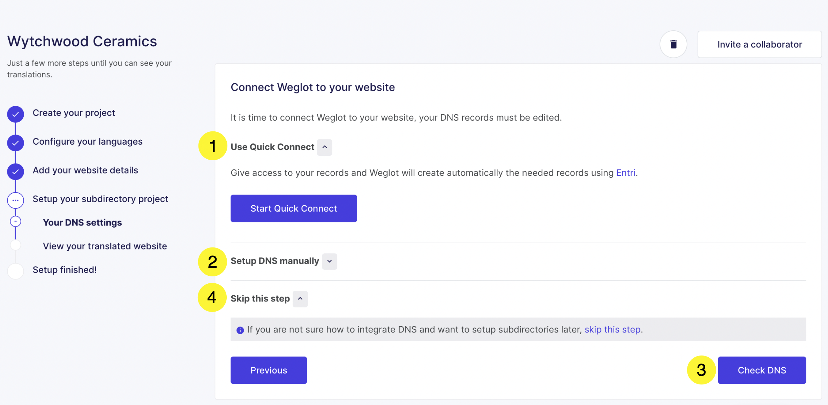Click the Check DNS button

761,370
